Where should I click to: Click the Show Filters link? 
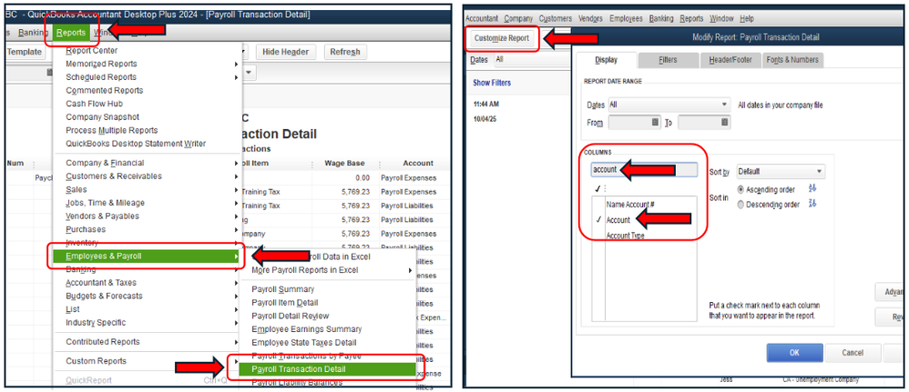492,83
